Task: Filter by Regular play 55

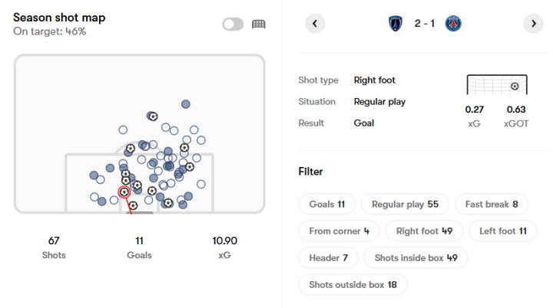Action: point(405,204)
